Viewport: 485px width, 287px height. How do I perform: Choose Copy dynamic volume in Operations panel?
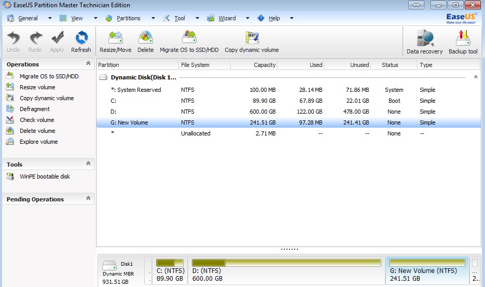tap(47, 98)
